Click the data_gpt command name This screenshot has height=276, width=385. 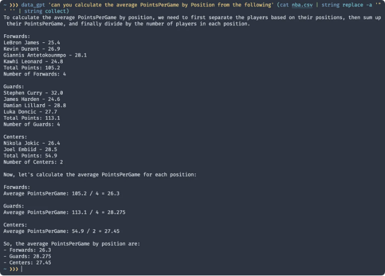(33, 5)
